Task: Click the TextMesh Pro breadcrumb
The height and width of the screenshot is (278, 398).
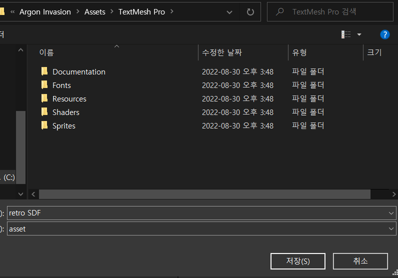Action: tap(141, 12)
